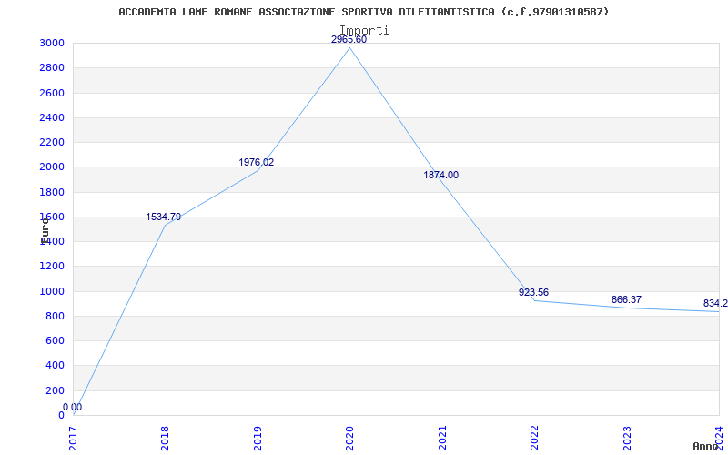The height and width of the screenshot is (455, 728).
Task: Click the 1800 y-axis tick label
Action: [52, 192]
